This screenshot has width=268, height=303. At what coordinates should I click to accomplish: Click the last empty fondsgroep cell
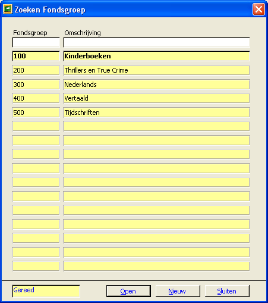pyautogui.click(x=36, y=266)
